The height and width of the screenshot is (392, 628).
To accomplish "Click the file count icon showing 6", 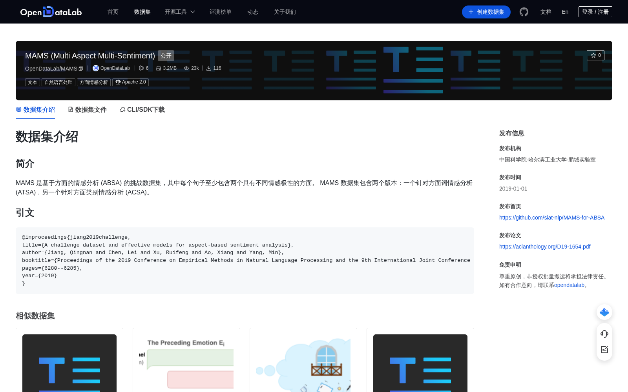I will 141,68.
